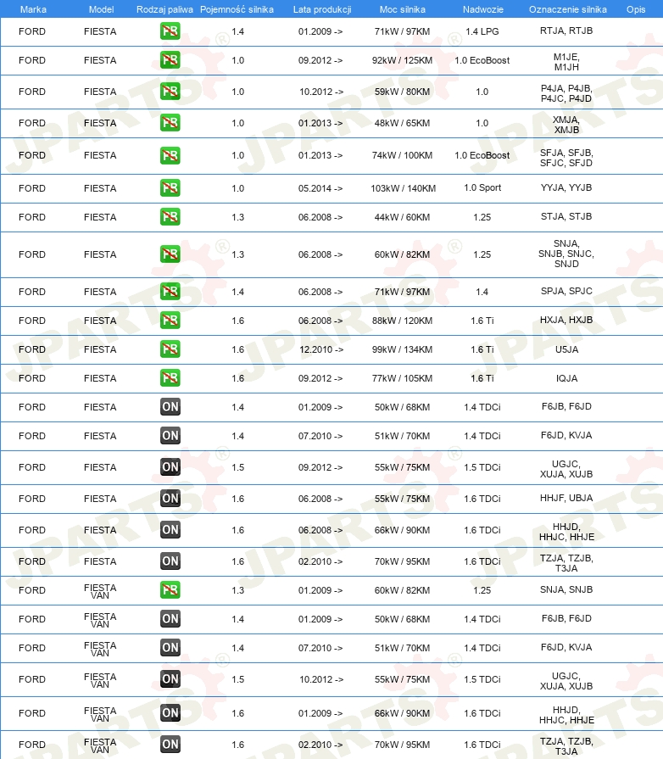
Task: Click the '05.2014 ->' production date
Action: 320,188
